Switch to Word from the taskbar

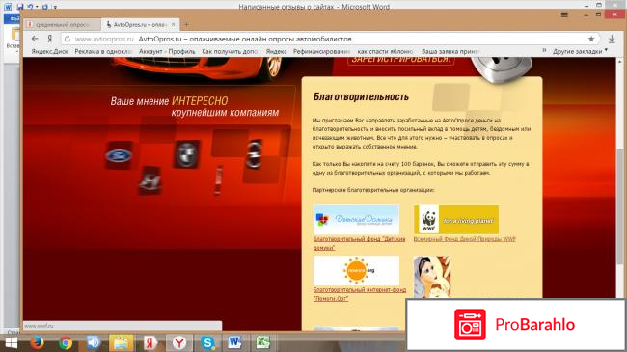pos(234,342)
